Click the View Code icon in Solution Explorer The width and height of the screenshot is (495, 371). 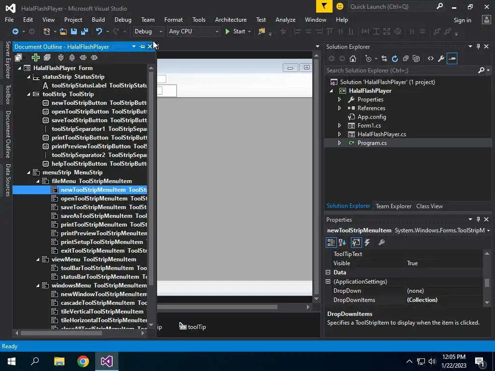[431, 58]
